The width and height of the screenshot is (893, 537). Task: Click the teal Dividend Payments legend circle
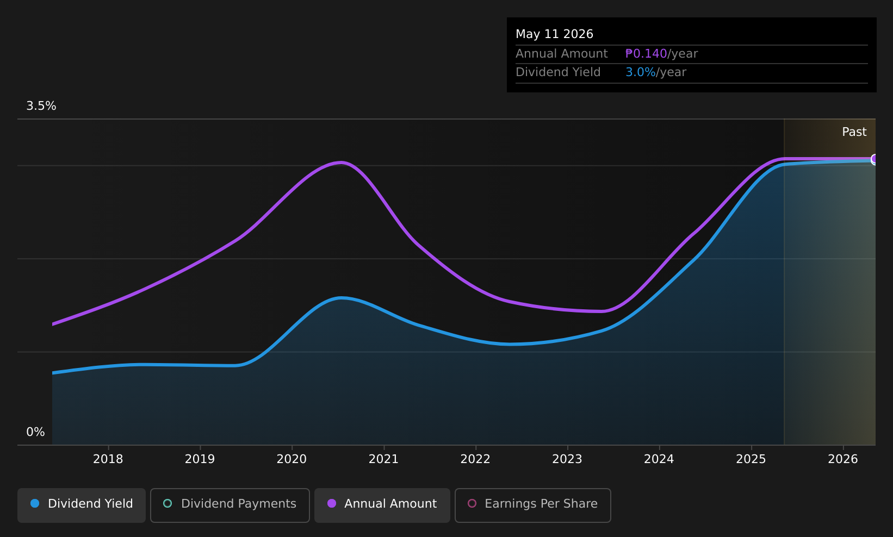[x=168, y=503]
